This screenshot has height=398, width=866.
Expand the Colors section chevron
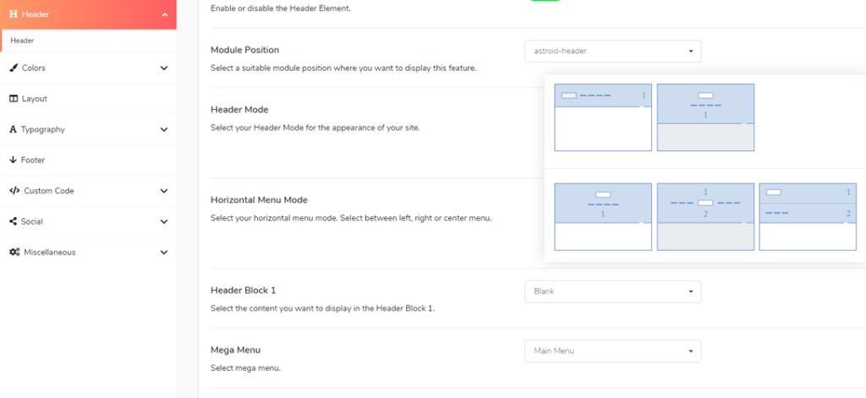click(x=164, y=68)
